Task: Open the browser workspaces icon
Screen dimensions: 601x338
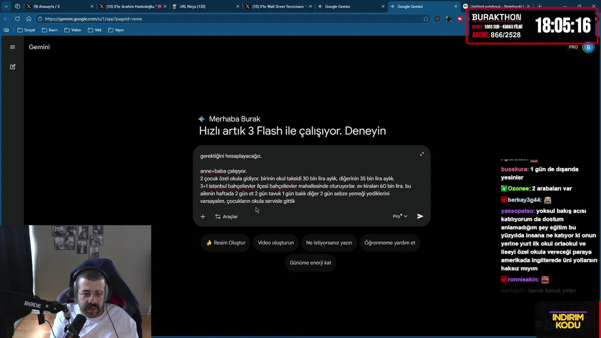Action: click(17, 7)
